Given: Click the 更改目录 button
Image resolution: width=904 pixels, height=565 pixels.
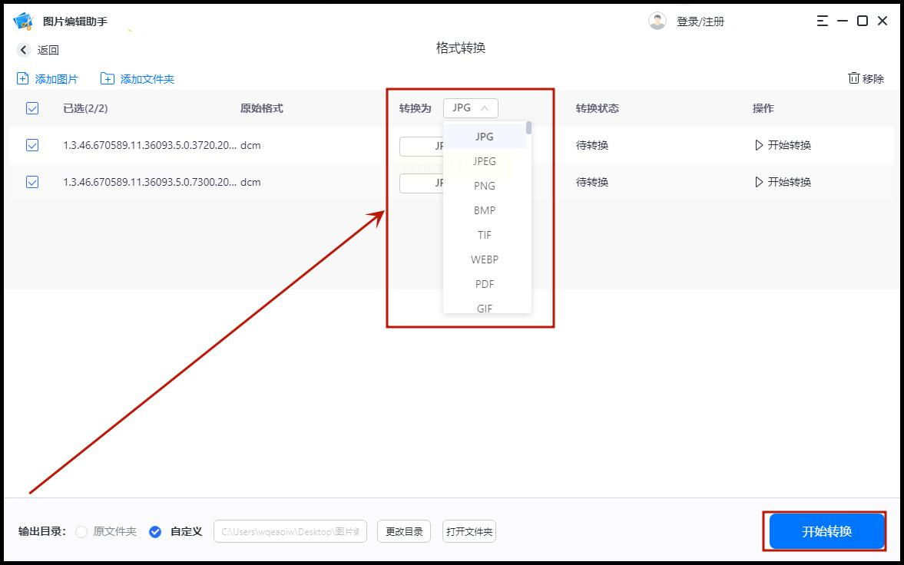Looking at the screenshot, I should click(404, 531).
